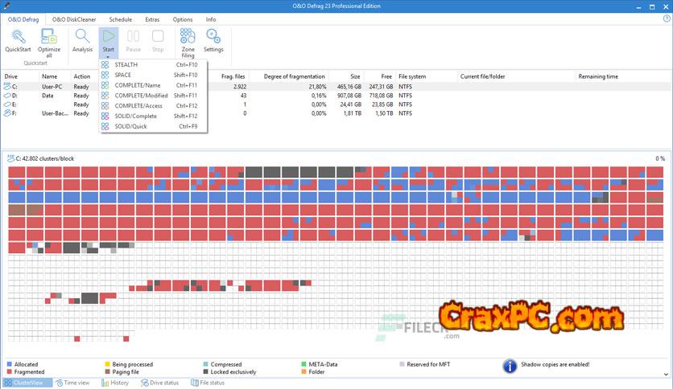673x389 pixels.
Task: Select the D: Data drive row
Action: (x=48, y=96)
